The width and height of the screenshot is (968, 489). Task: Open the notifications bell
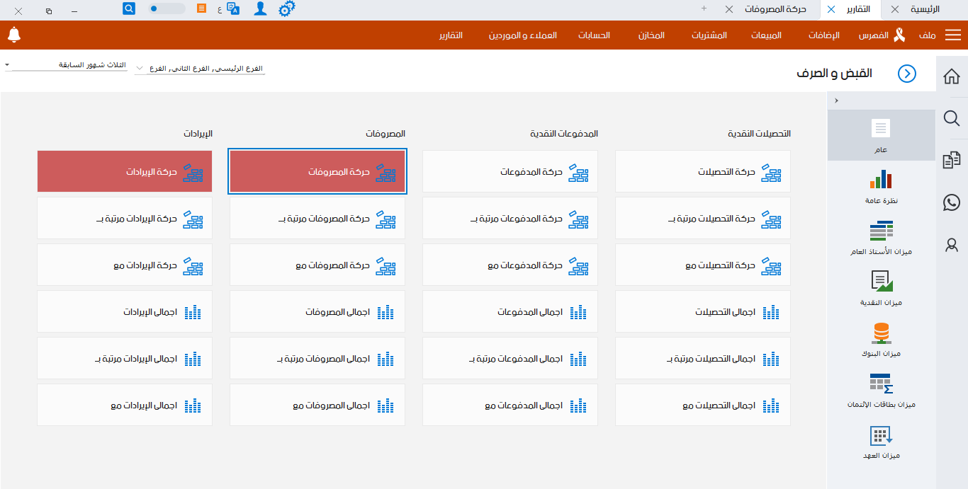point(14,35)
